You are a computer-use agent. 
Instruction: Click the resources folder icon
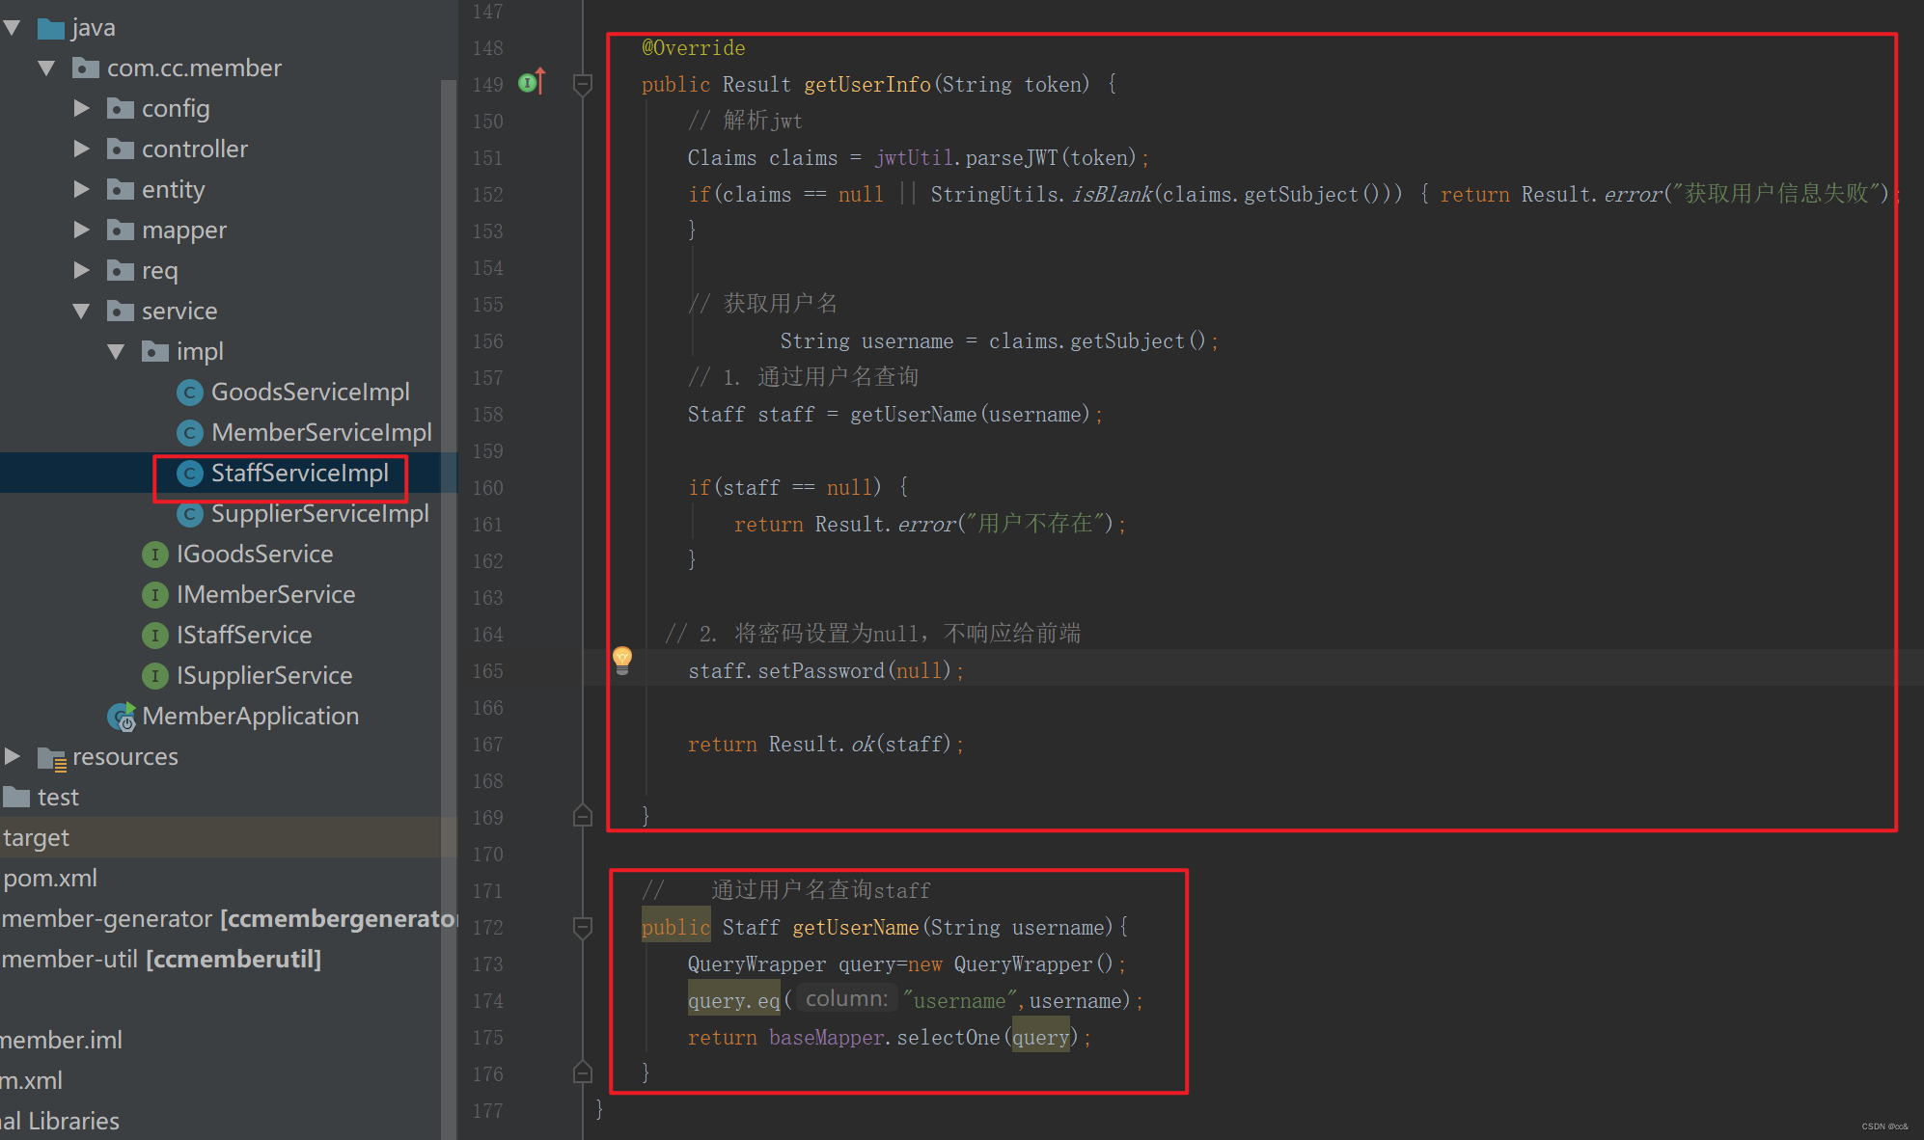[52, 758]
